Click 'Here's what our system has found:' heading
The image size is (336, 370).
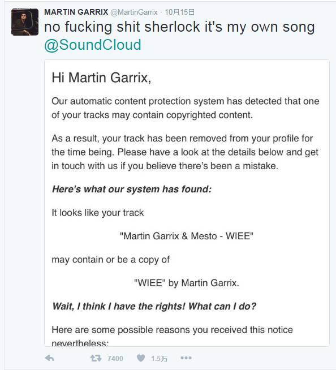click(132, 190)
